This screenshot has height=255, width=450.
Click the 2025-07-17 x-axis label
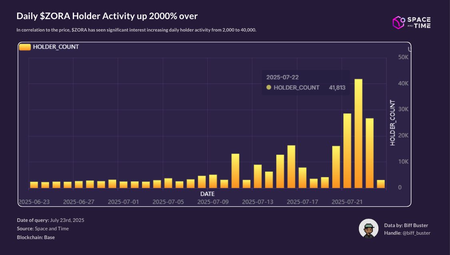pos(302,202)
